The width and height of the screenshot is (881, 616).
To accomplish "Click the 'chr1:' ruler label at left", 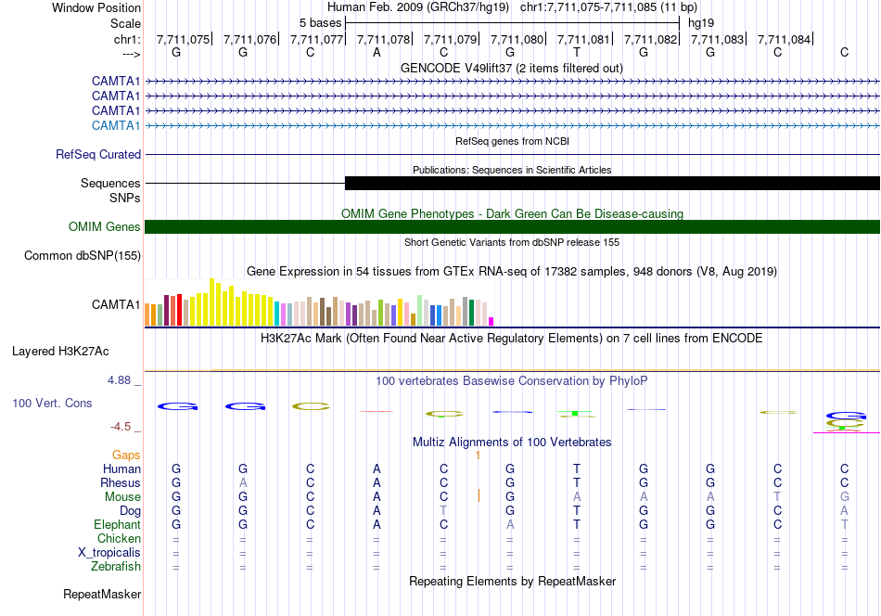I will pyautogui.click(x=127, y=39).
